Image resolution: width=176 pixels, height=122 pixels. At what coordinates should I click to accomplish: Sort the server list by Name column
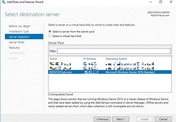(53, 59)
